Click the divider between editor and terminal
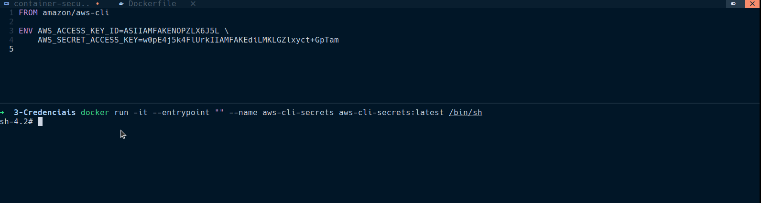761x203 pixels. click(x=380, y=103)
